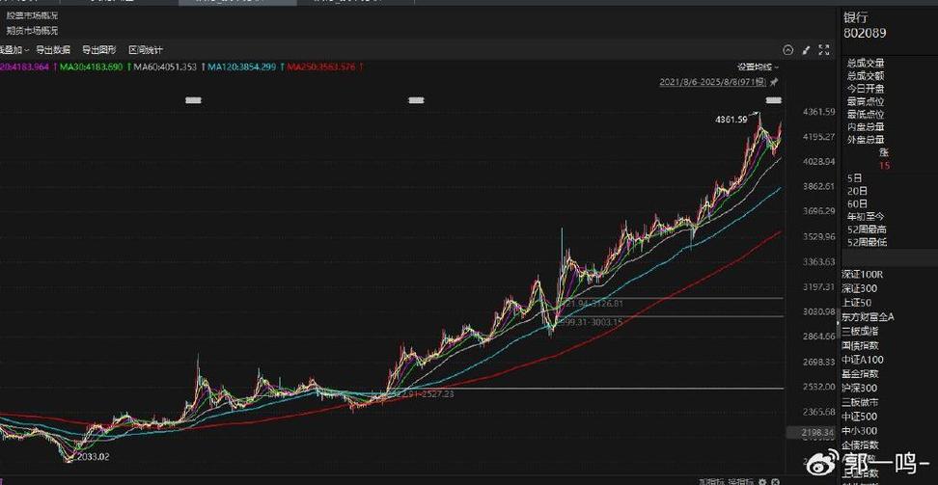Viewport: 938px width, 485px height.
Task: Open indicator settings gear at chart bottom
Action: point(761,480)
